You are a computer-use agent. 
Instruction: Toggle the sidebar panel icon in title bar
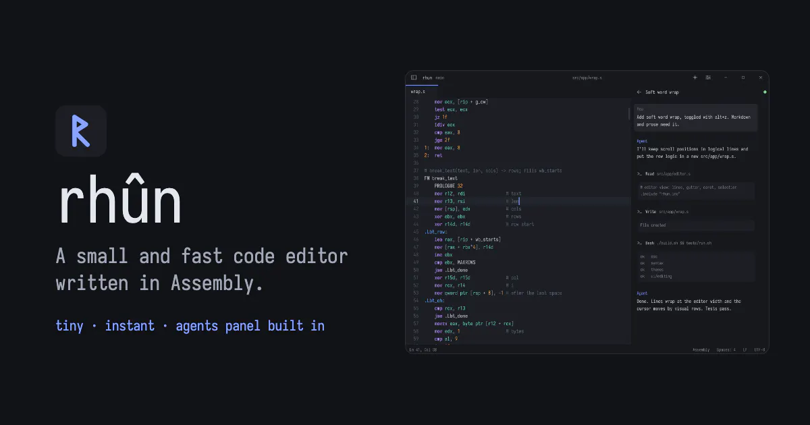click(414, 78)
